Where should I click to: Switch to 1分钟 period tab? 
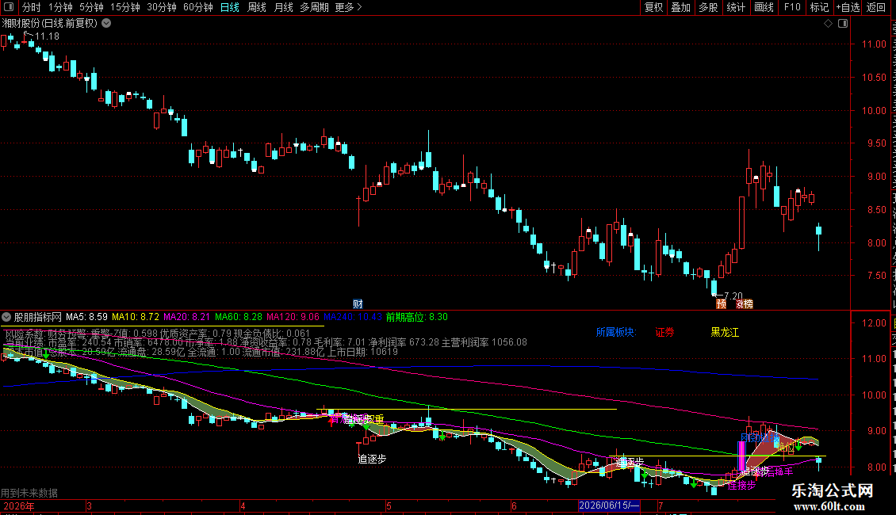(60, 7)
